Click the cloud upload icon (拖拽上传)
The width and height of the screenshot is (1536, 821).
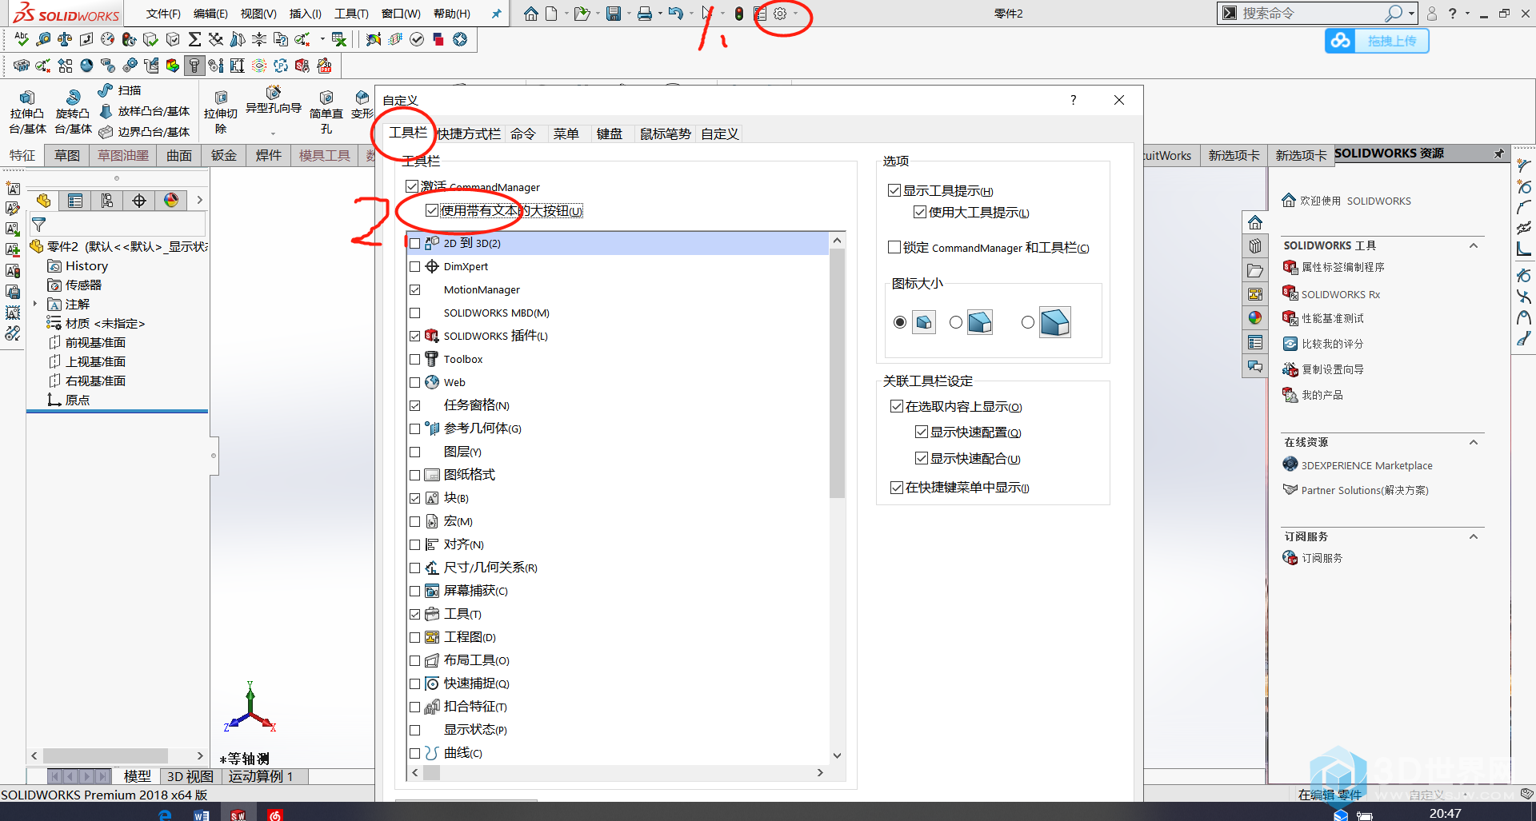pyautogui.click(x=1341, y=41)
